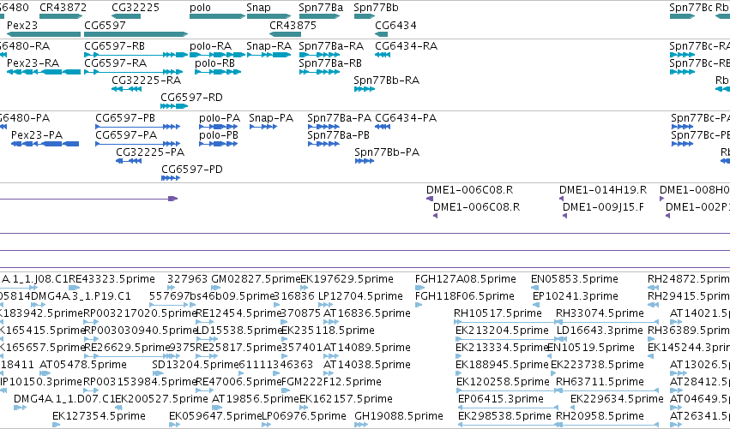Click the GH19088.5prime EST label
The image size is (730, 429).
pos(399,416)
